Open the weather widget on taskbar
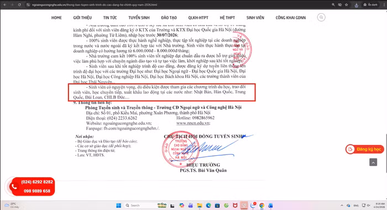The width and height of the screenshot is (387, 210). click(12, 206)
